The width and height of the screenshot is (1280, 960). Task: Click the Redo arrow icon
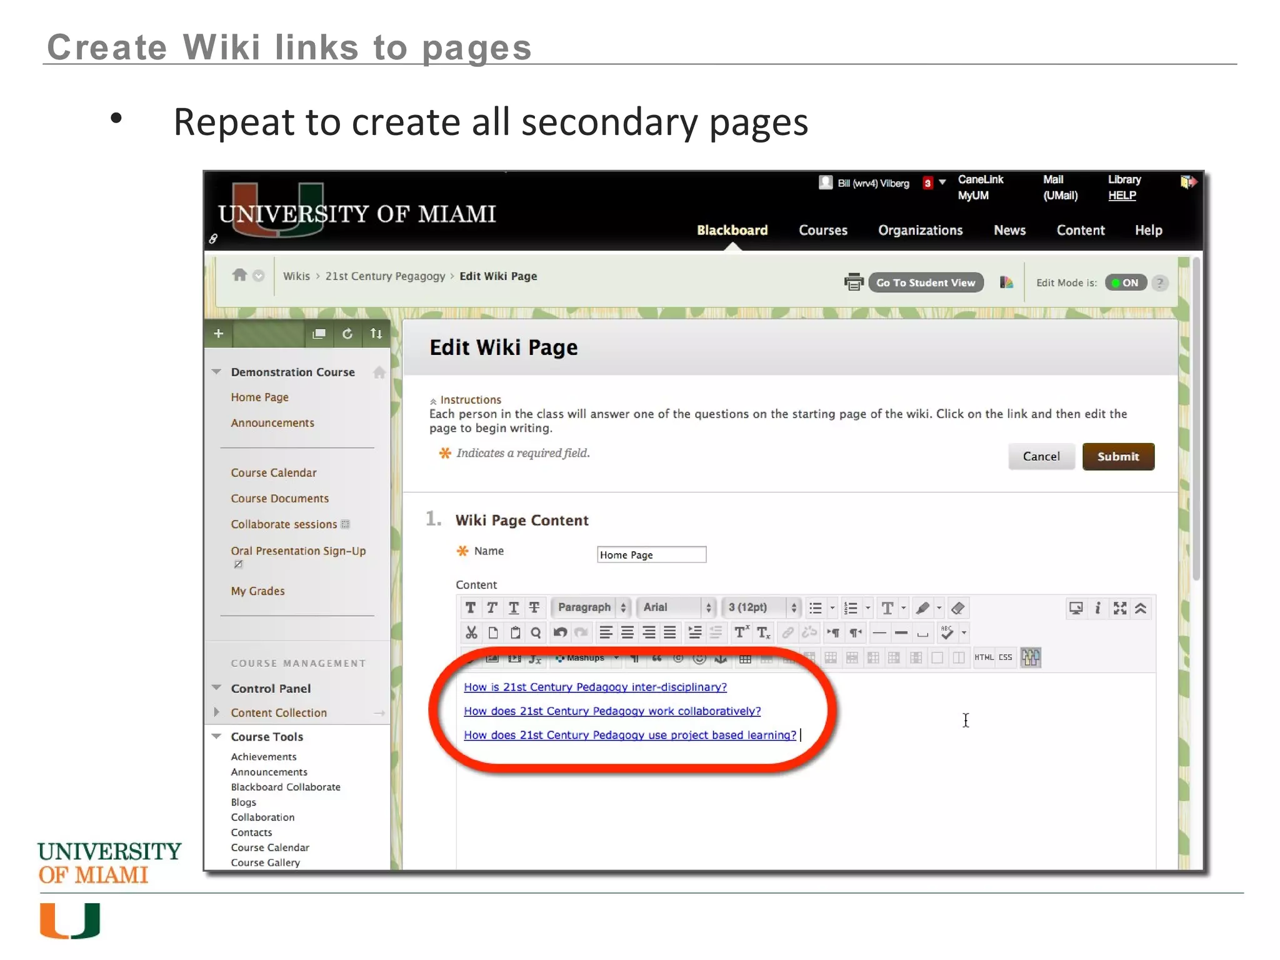click(x=581, y=632)
